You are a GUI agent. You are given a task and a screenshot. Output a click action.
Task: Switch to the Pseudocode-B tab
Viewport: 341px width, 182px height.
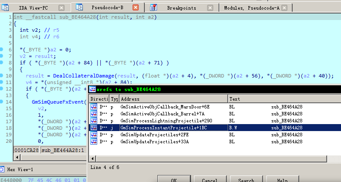107,7
